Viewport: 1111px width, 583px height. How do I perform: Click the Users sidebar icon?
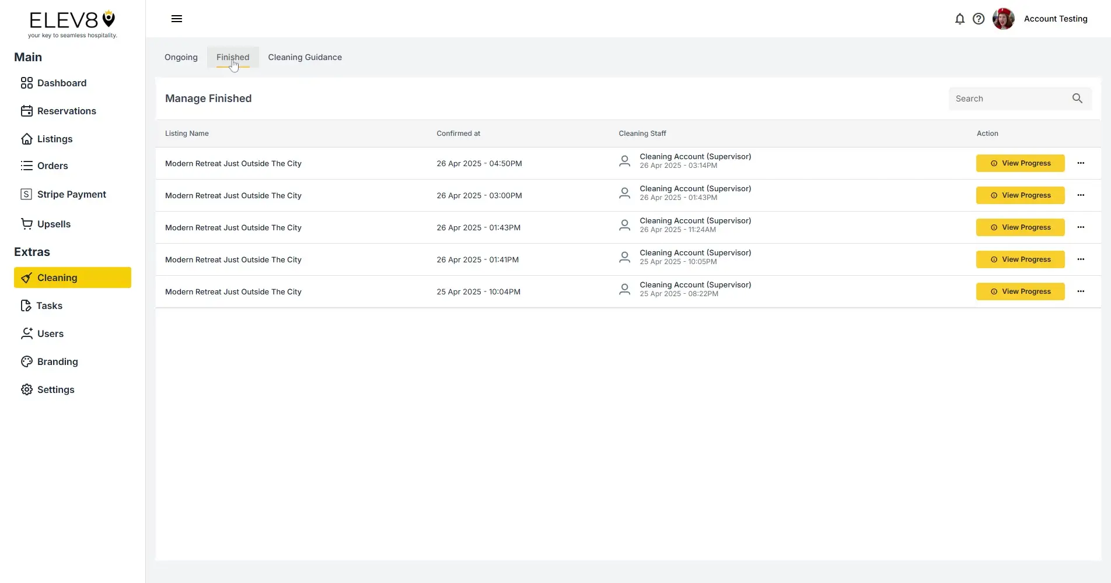27,333
